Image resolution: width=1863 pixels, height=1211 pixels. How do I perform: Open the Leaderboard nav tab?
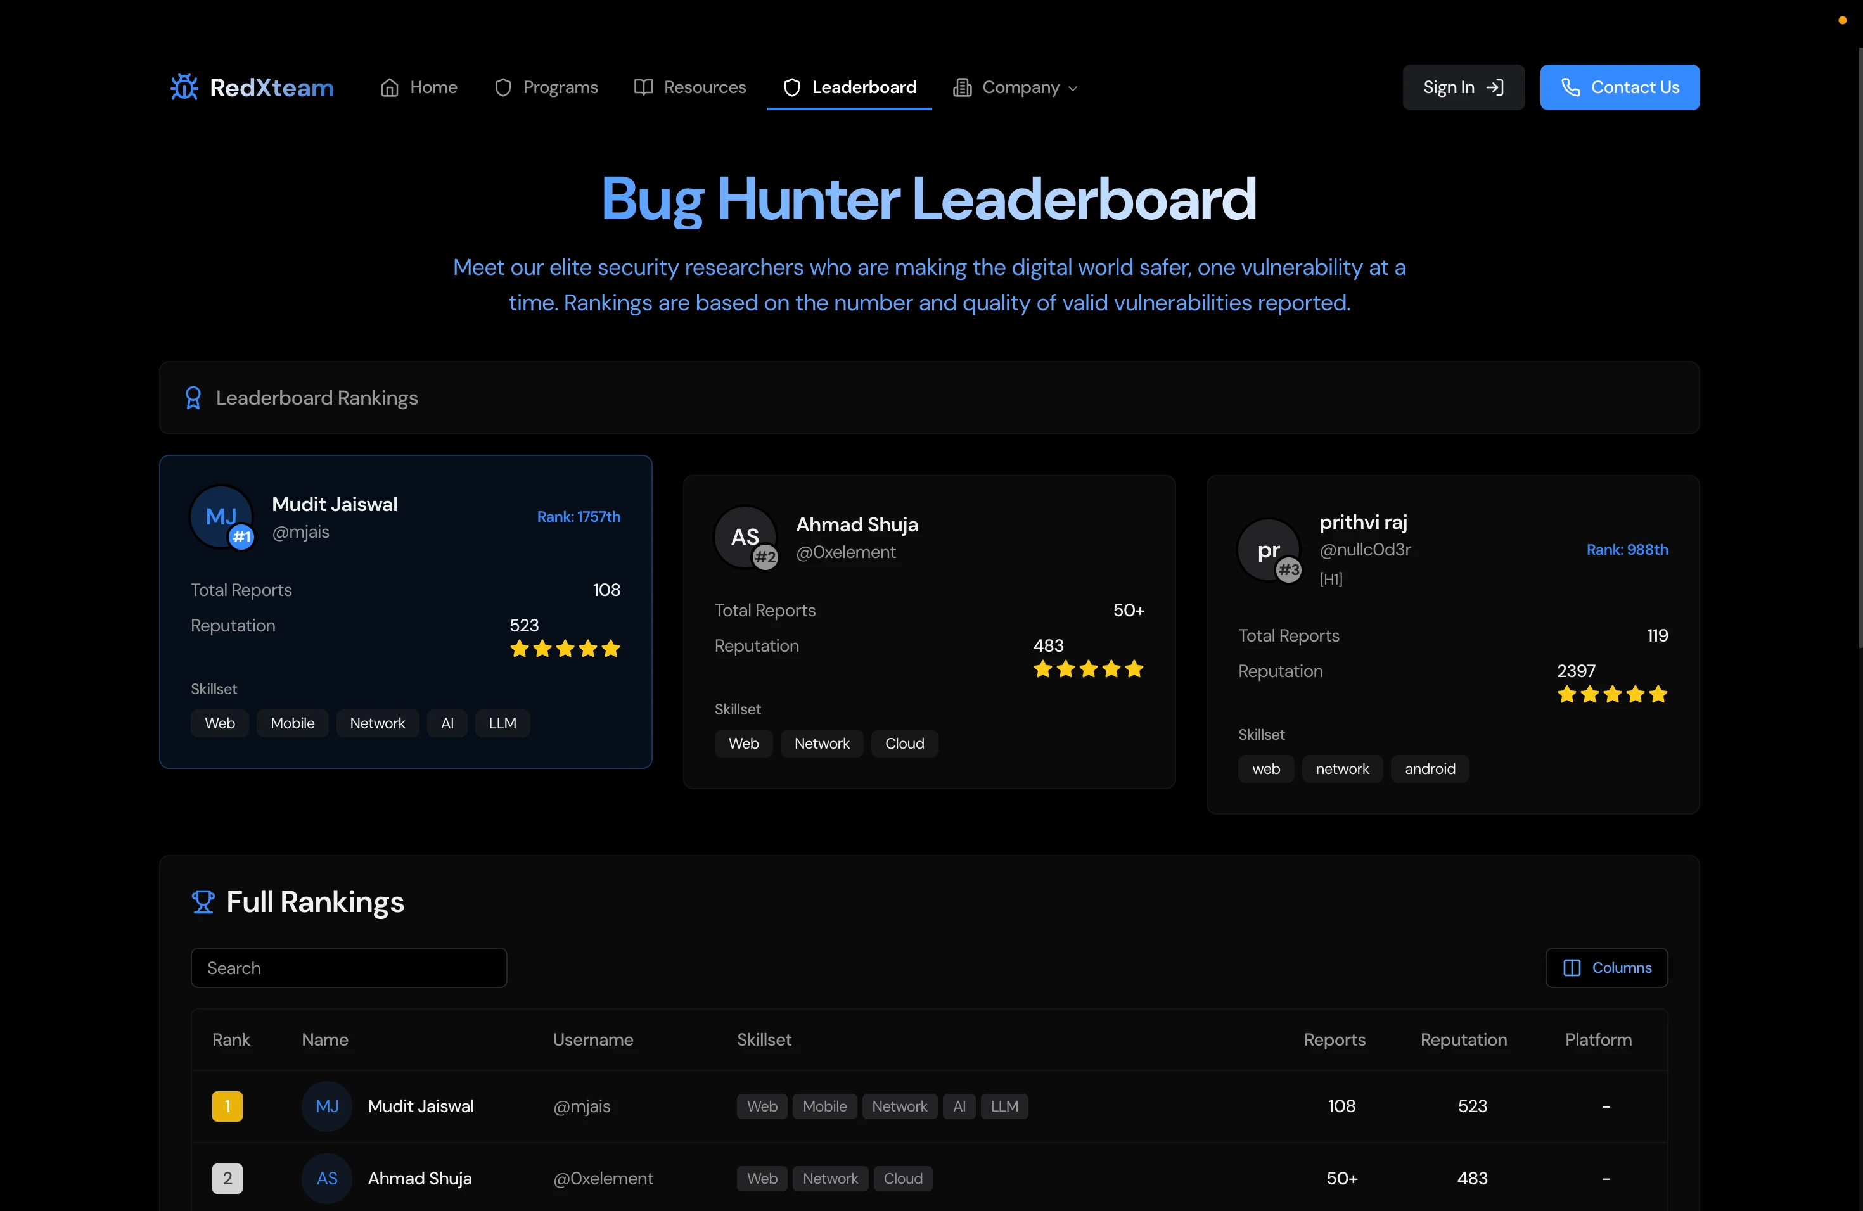tap(849, 87)
